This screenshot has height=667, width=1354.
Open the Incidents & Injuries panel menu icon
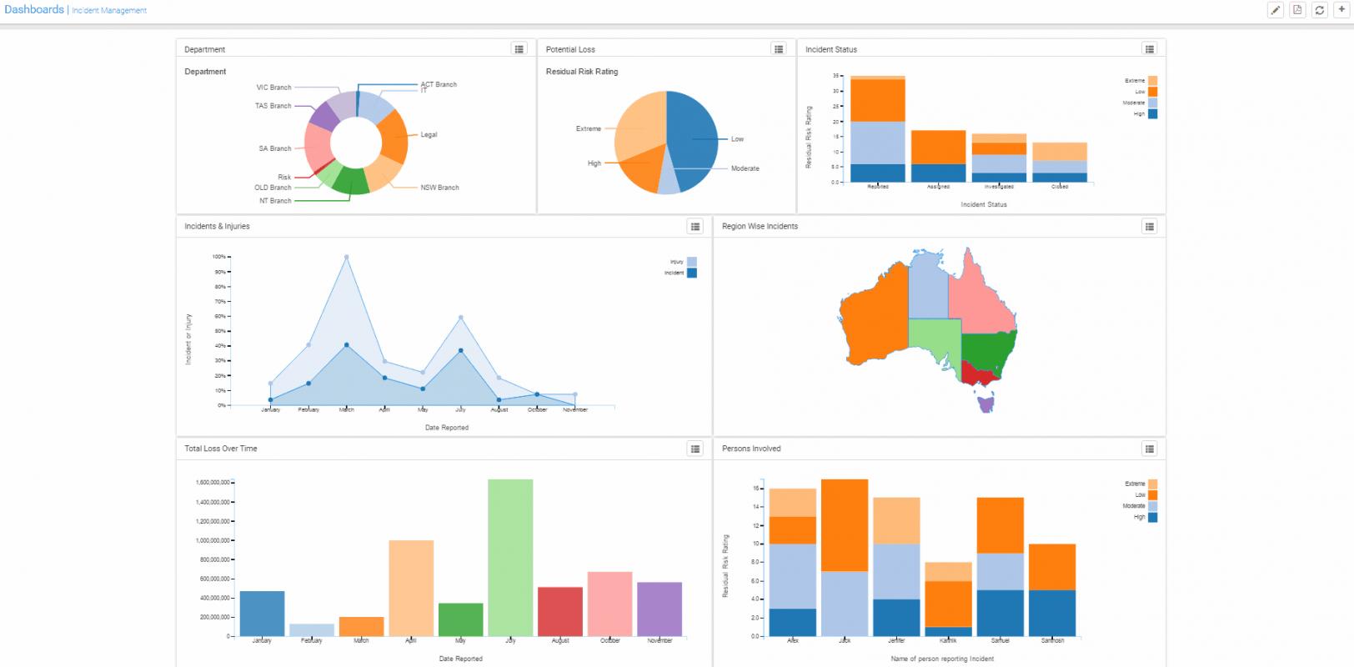(x=695, y=226)
